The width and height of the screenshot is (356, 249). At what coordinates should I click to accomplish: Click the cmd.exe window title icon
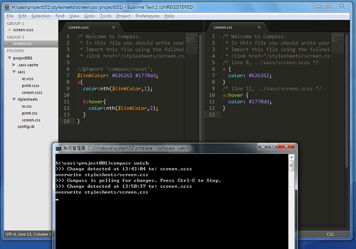tap(58, 149)
